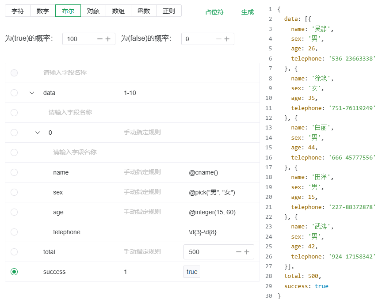Image resolution: width=382 pixels, height=304 pixels.
Task: Collapse the node labeled 0
Action: pos(38,133)
